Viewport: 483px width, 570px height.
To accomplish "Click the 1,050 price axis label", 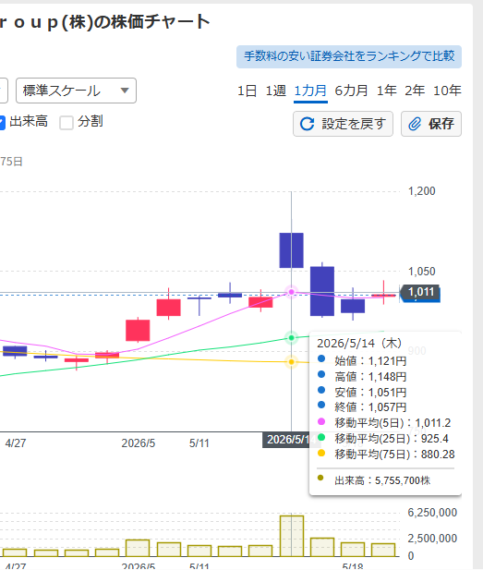I will coord(421,272).
